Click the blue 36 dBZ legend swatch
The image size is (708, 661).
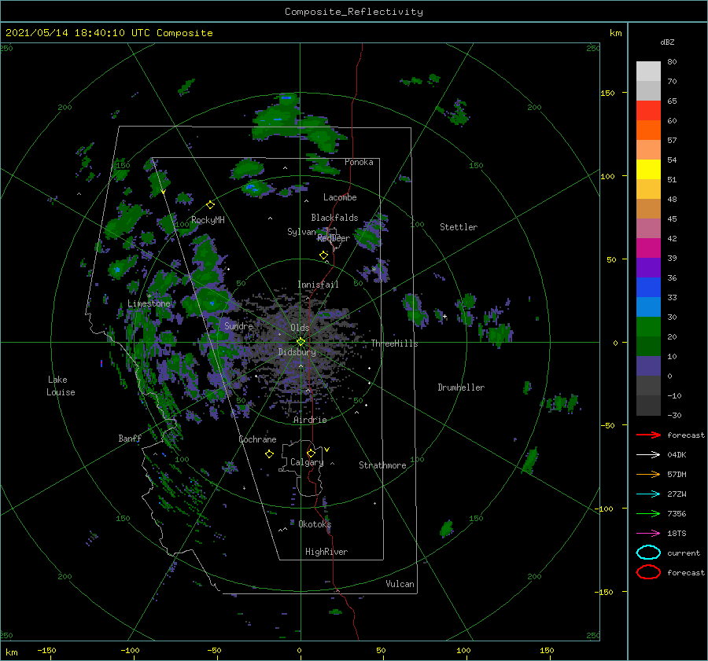(x=648, y=287)
